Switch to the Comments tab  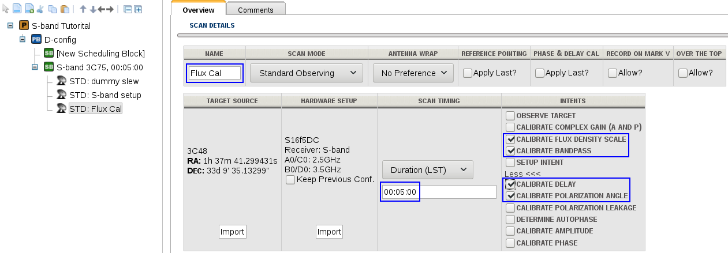[256, 10]
